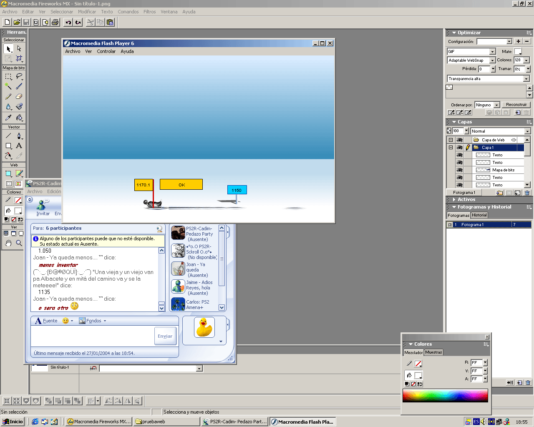Image resolution: width=534 pixels, height=427 pixels.
Task: Open the Fondos option in Messenger
Action: point(93,321)
